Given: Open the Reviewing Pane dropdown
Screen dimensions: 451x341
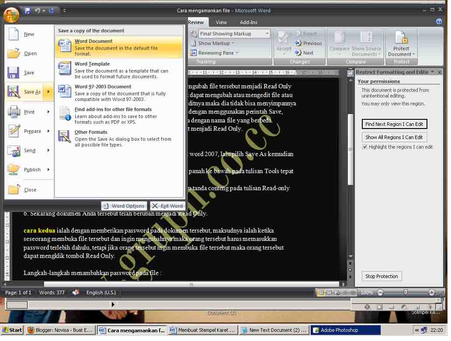Looking at the screenshot, I should pos(214,53).
